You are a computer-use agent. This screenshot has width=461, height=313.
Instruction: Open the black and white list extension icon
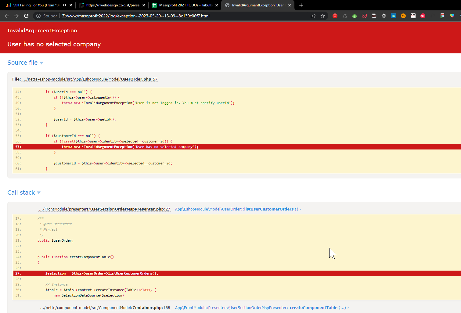click(x=413, y=16)
